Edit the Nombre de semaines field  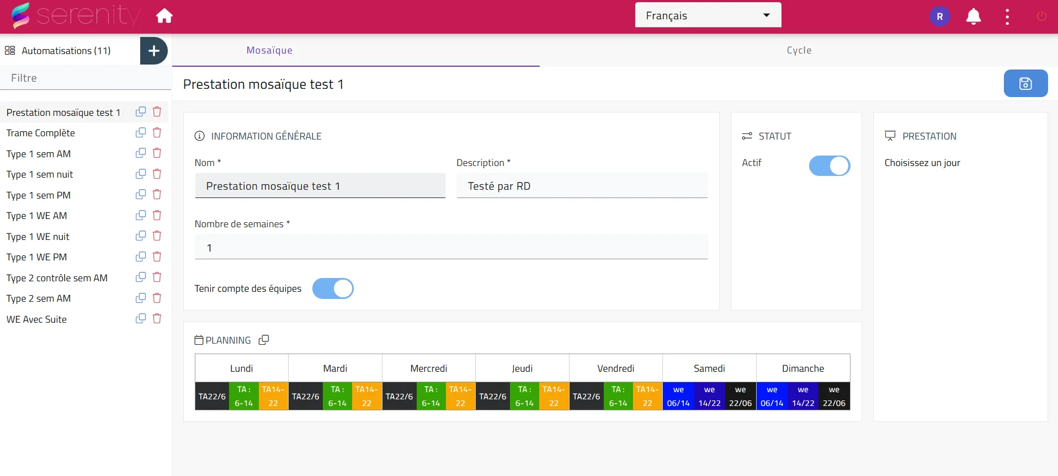[451, 247]
